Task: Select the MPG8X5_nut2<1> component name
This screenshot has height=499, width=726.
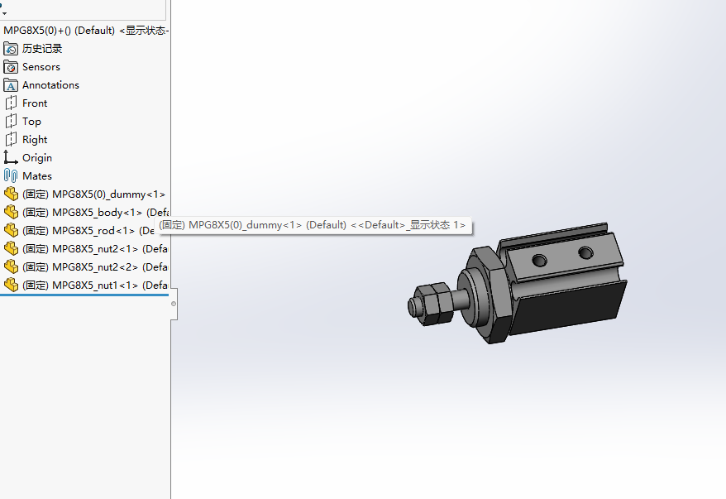Action: pos(95,249)
